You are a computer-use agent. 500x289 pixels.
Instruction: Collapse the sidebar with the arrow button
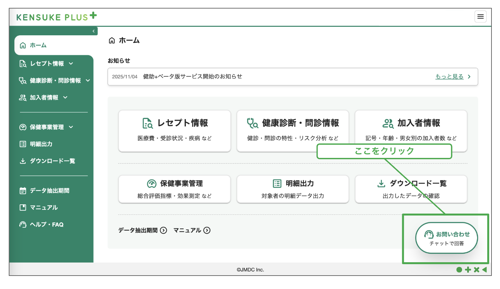click(x=94, y=31)
